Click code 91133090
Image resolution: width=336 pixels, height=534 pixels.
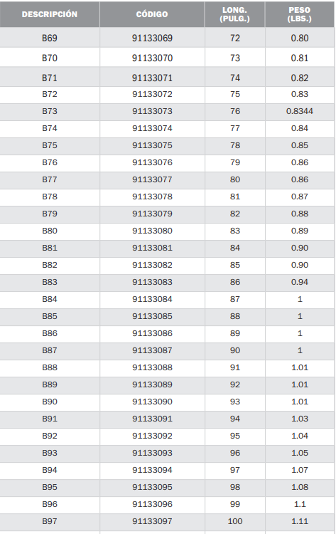tap(152, 402)
